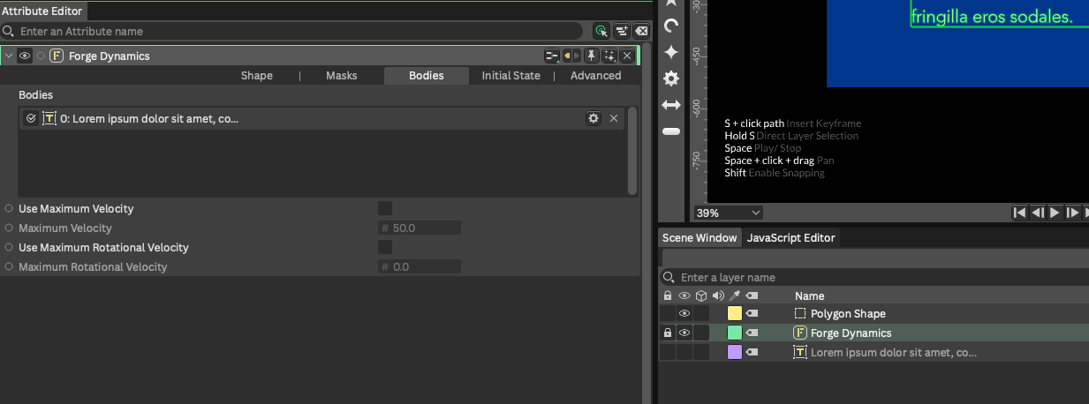Select the cog shape tool in viewport toolbar
The height and width of the screenshot is (404, 1089).
[x=671, y=79]
